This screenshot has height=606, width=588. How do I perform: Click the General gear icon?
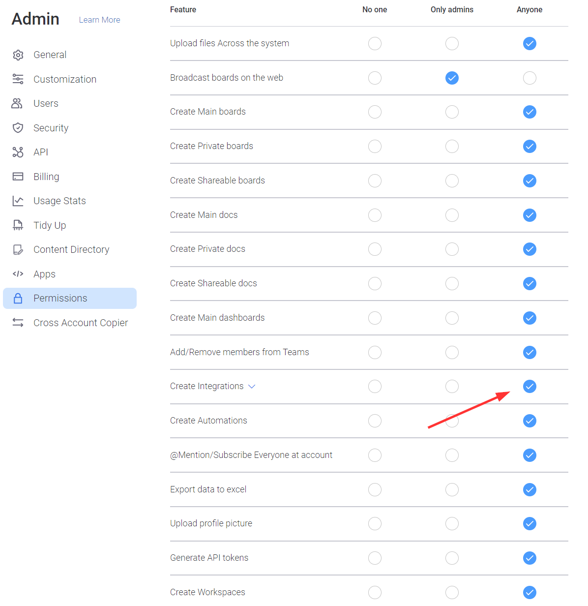18,55
